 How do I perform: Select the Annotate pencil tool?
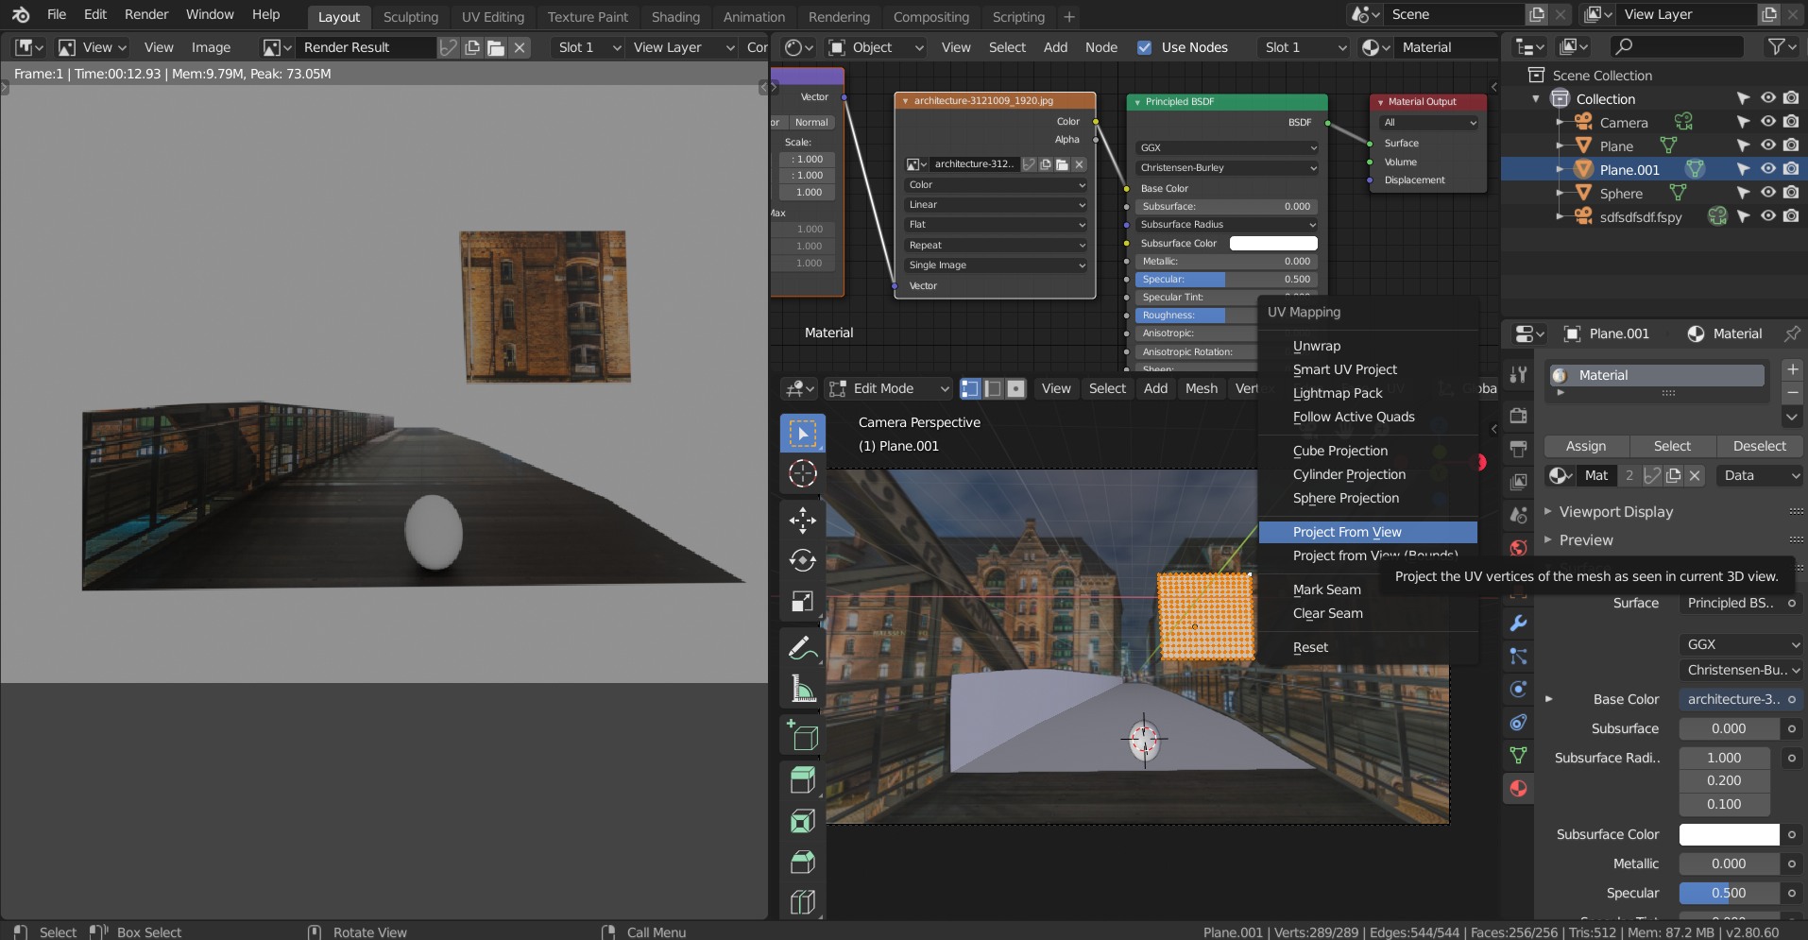(x=802, y=648)
